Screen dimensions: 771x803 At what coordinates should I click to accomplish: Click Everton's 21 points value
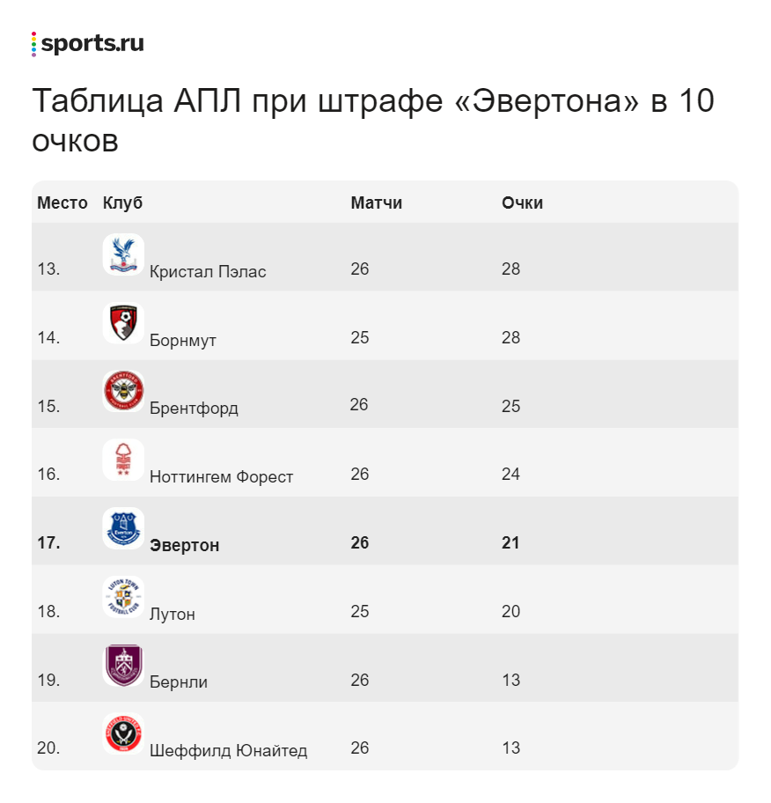(x=510, y=543)
